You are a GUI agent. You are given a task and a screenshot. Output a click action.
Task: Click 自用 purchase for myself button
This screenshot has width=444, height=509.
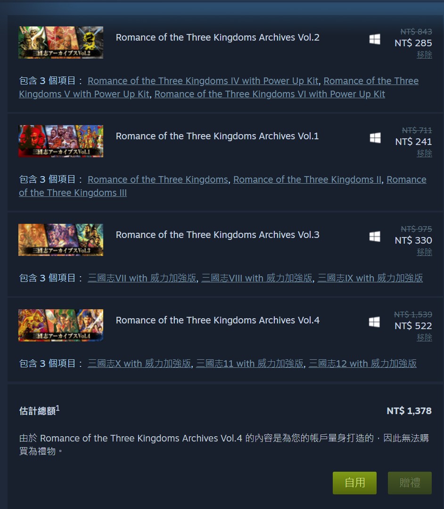pyautogui.click(x=354, y=483)
